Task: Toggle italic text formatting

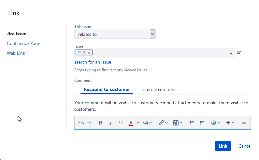Action: pyautogui.click(x=110, y=123)
